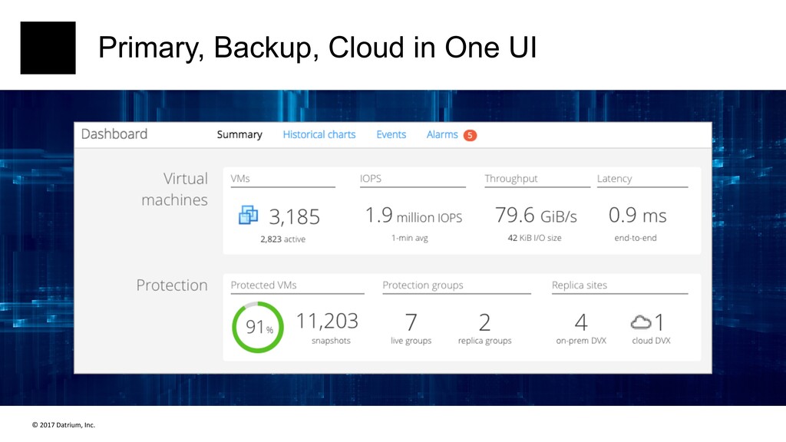Viewport: 786px width, 442px height.
Task: Click the virtual machines stacked-squares icon
Action: click(248, 216)
